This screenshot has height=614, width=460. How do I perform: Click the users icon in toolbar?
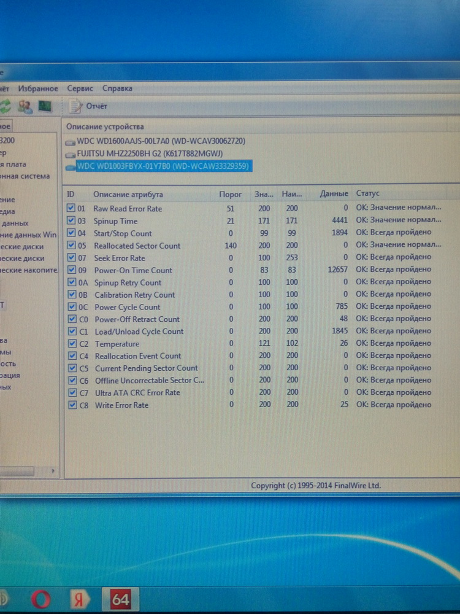point(25,106)
